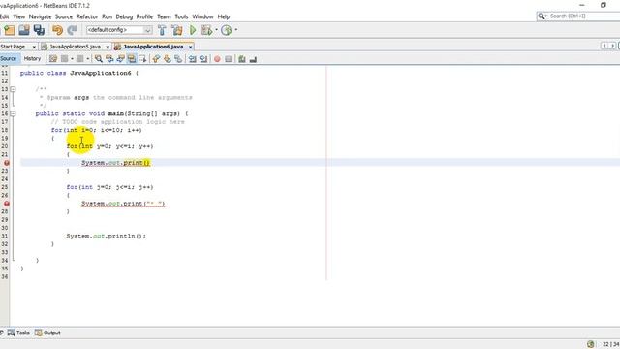Switch to Start Page tab
Image resolution: width=620 pixels, height=349 pixels.
[13, 47]
